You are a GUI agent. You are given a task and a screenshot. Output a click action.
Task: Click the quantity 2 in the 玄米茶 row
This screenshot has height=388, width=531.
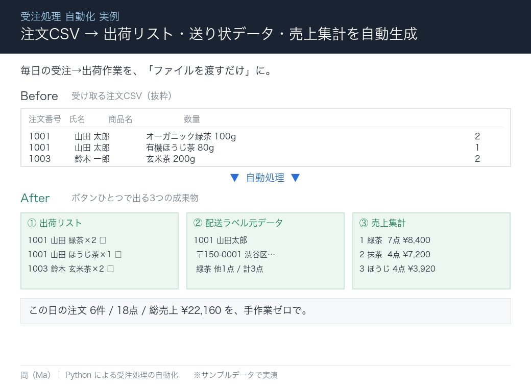pyautogui.click(x=477, y=159)
